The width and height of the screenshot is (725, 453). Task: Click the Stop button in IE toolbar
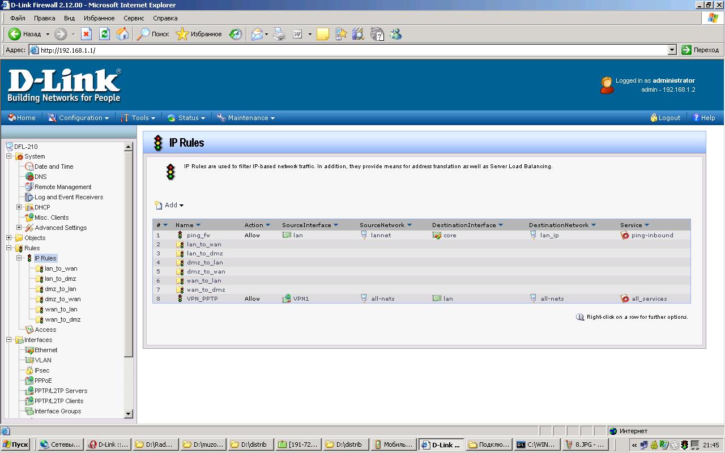86,34
